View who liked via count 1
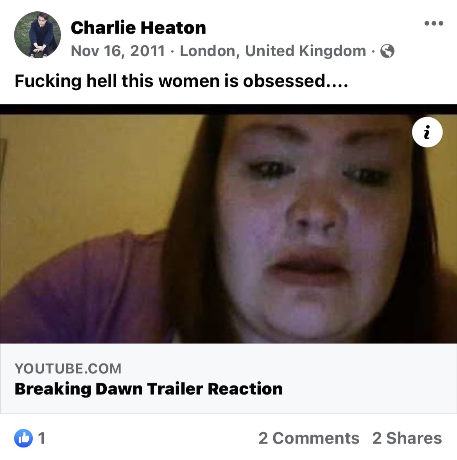This screenshot has width=457, height=460. click(x=42, y=438)
